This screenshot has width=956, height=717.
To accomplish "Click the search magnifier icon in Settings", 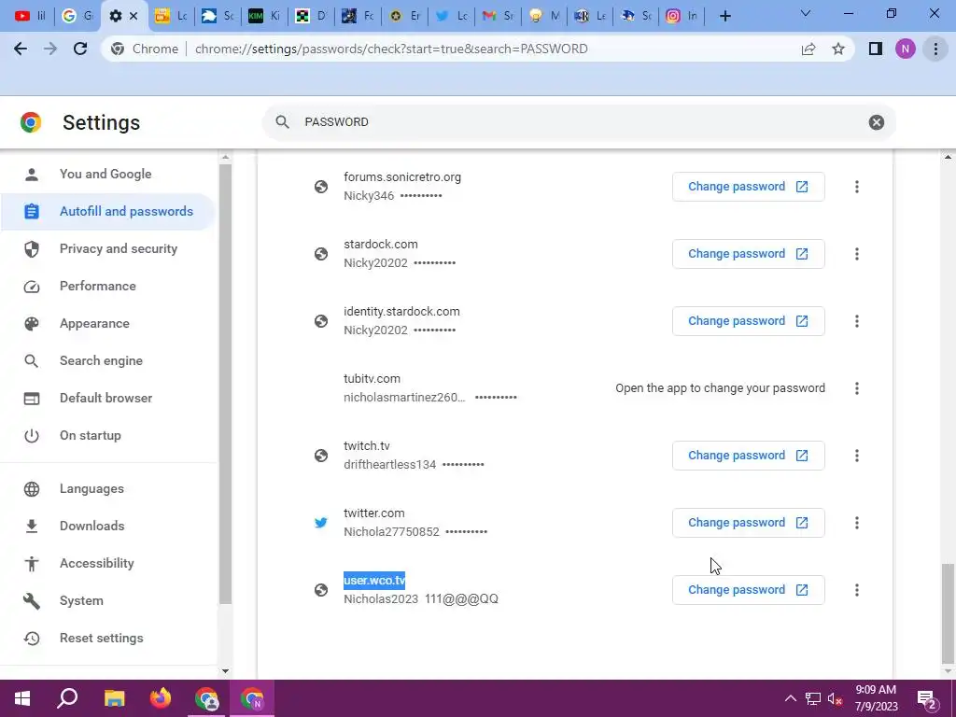I will (282, 122).
